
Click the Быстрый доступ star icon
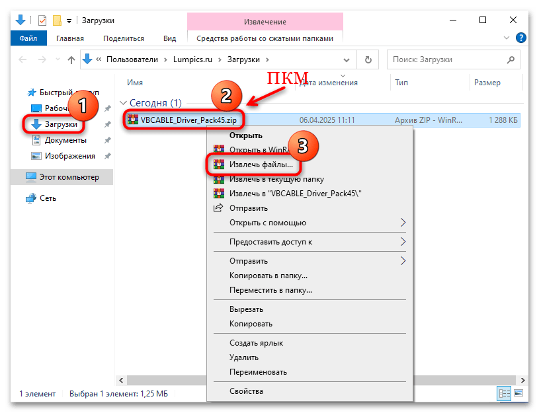pos(32,93)
